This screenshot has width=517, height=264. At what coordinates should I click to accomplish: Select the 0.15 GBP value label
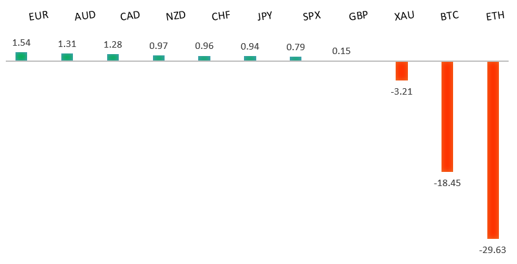point(341,51)
